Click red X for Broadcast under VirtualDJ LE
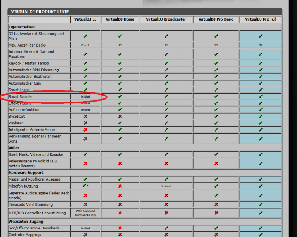Viewport: 297px width, 237px height. point(85,116)
